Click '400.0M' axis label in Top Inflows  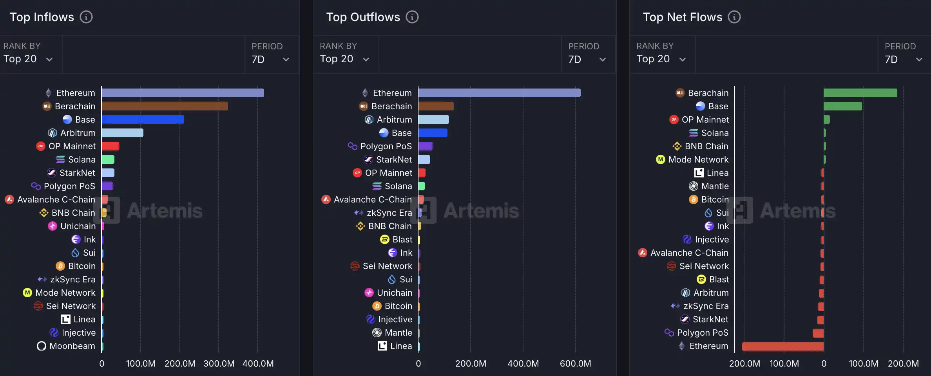(x=258, y=363)
